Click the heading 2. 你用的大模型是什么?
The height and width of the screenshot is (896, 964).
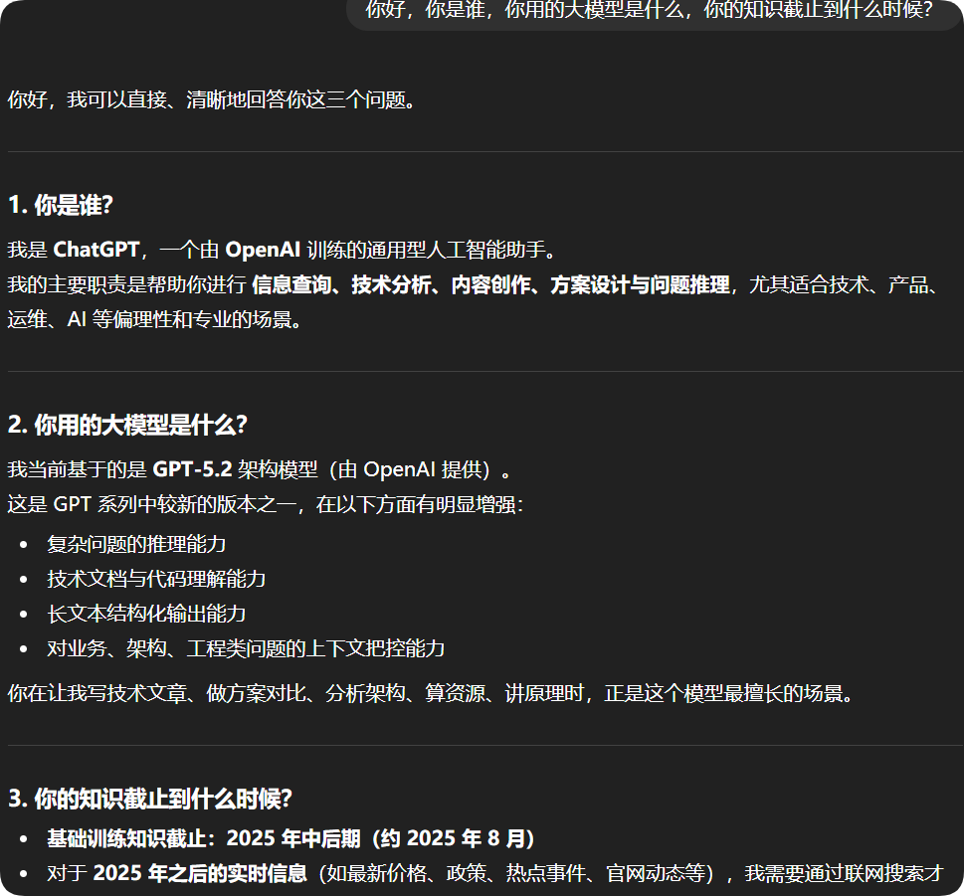coord(127,425)
